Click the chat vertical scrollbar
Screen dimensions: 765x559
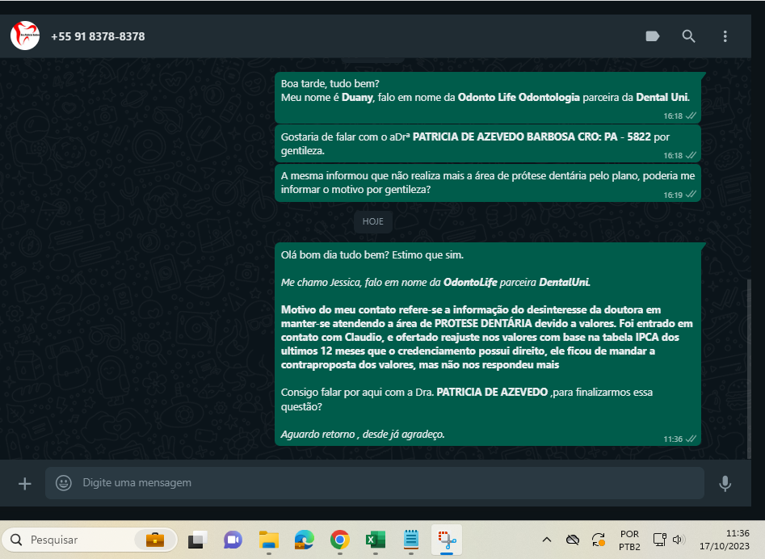click(x=749, y=368)
